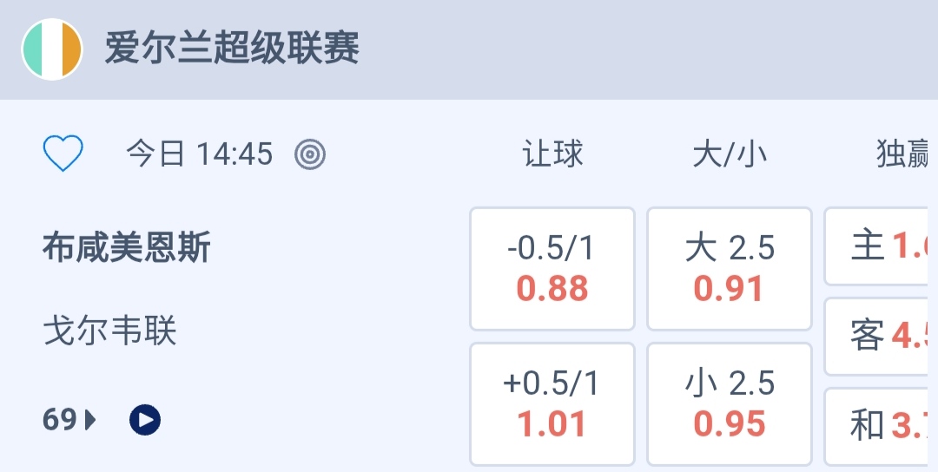Screen dimensions: 938x472
Task: Choose the 和 draw odds
Action: pyautogui.click(x=882, y=425)
